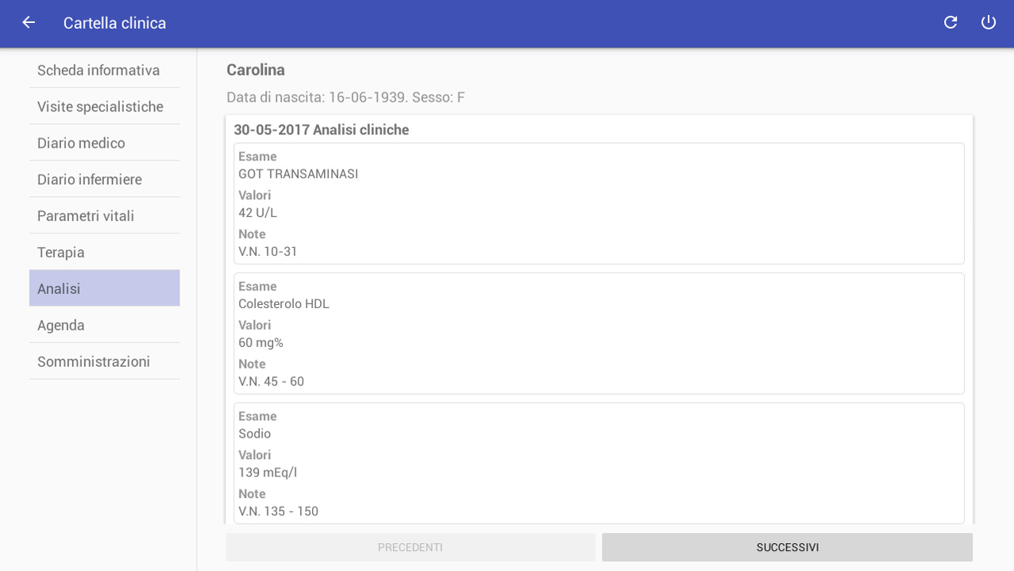Click the SUCCESSIVI button
This screenshot has width=1014, height=571.
[787, 547]
